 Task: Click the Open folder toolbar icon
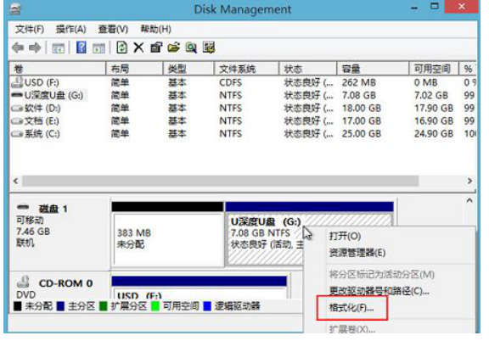tap(174, 48)
